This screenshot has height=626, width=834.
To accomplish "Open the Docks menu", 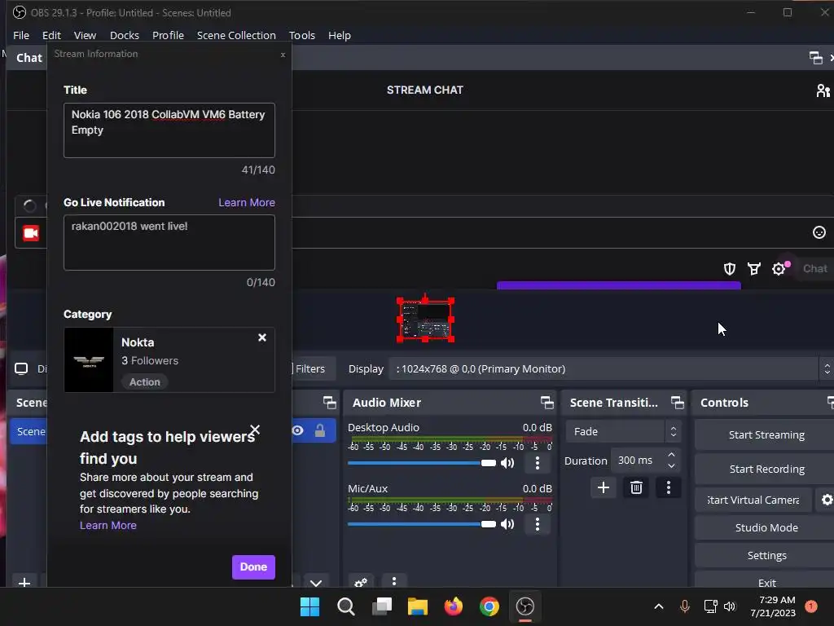I will pos(125,35).
